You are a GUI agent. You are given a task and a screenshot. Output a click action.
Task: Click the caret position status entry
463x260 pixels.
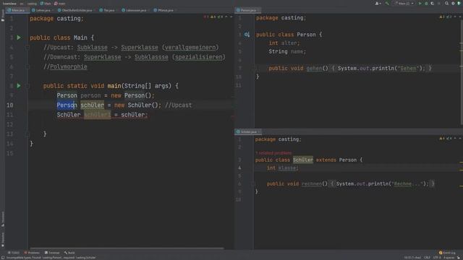pyautogui.click(x=412, y=258)
